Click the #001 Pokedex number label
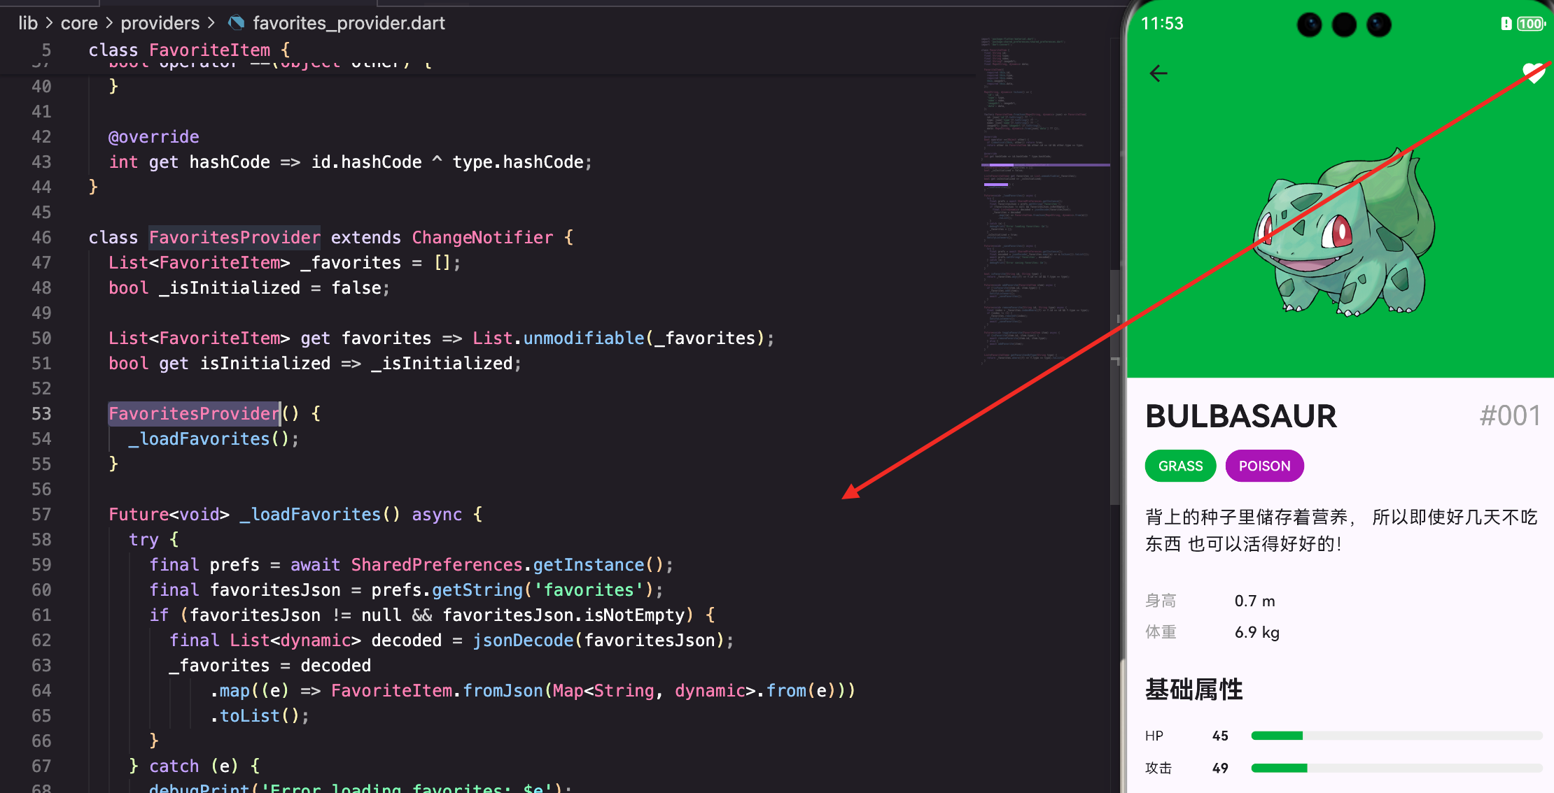The width and height of the screenshot is (1554, 793). tap(1509, 416)
